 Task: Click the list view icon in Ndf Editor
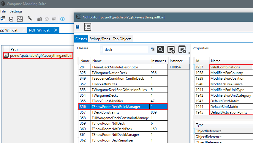click(88, 27)
